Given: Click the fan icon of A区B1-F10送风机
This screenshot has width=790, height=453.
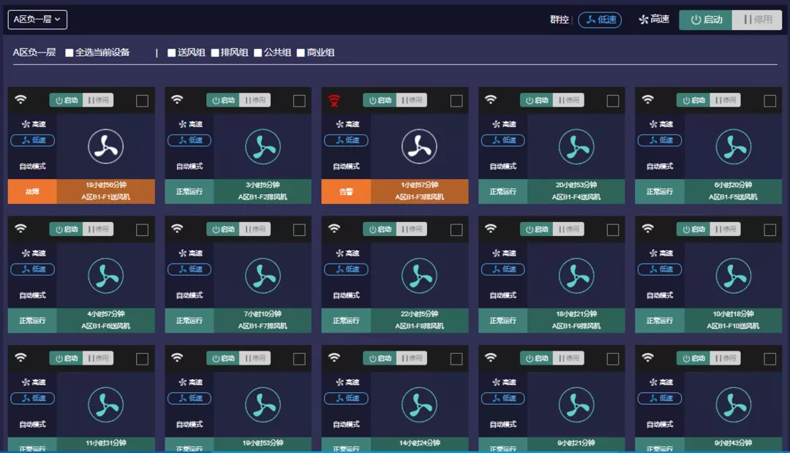Looking at the screenshot, I should point(733,275).
